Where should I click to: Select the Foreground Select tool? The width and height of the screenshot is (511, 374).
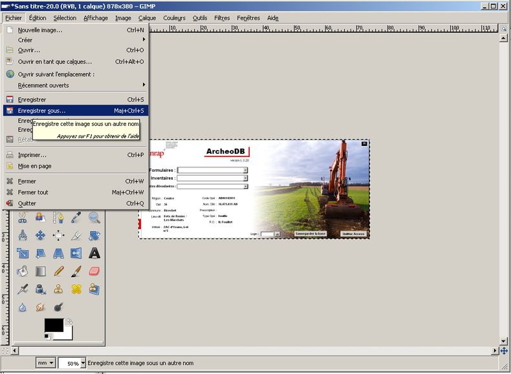(x=40, y=218)
